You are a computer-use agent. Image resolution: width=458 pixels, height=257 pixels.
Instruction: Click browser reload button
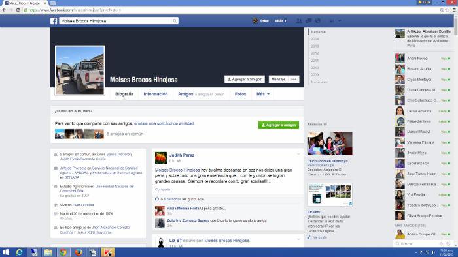(x=18, y=10)
